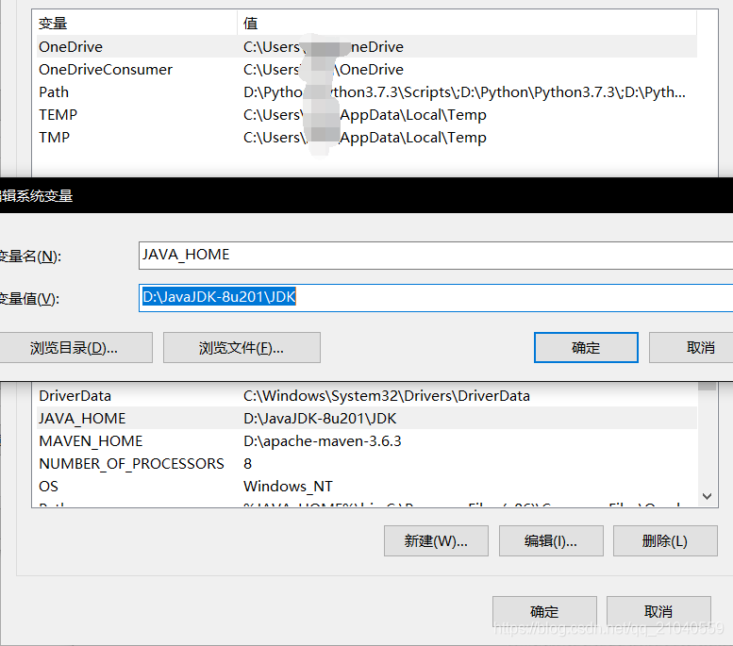
Task: Click bottom 取消 button of environment variables window
Action: point(658,611)
